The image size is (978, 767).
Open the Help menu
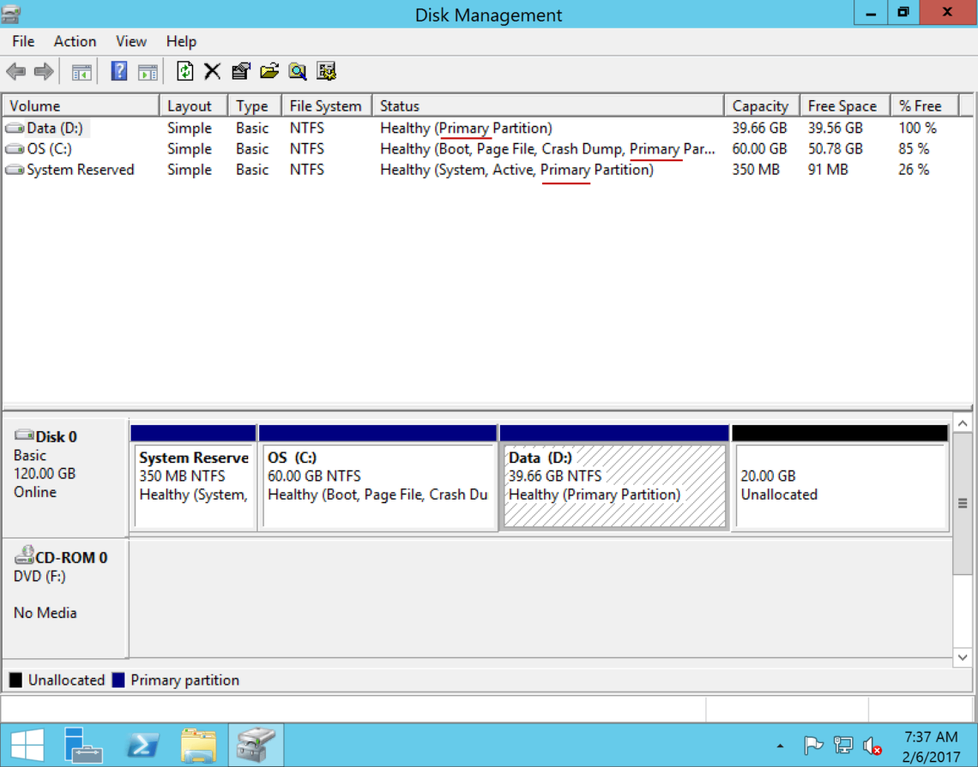[181, 41]
